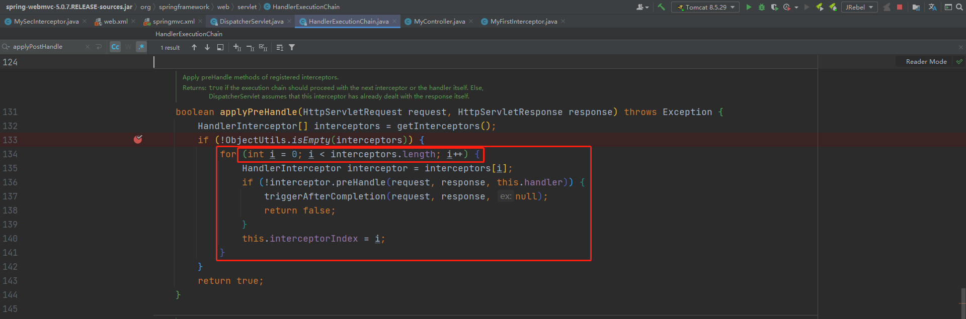
Task: Toggle Regex (.*) search option
Action: [x=141, y=47]
